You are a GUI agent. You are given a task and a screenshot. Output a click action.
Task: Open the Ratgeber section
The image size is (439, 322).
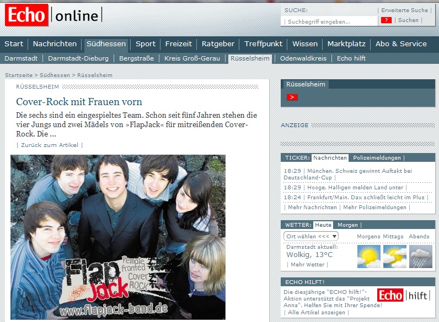click(x=218, y=44)
